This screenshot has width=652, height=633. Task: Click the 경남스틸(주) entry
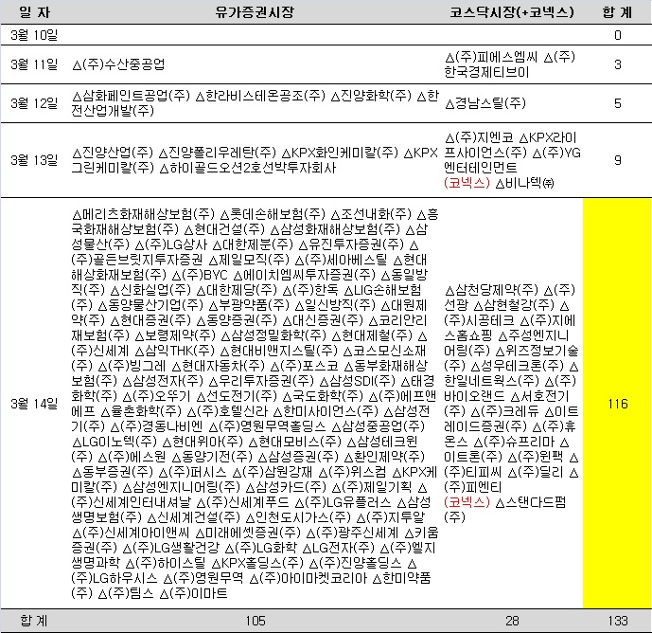click(485, 103)
